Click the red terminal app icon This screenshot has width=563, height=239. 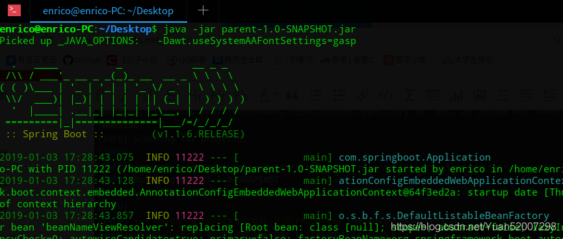point(14,10)
